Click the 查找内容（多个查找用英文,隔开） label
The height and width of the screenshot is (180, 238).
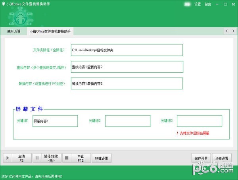[41, 68]
